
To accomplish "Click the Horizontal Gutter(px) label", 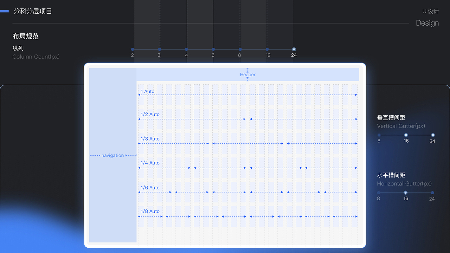I will pos(404,183).
